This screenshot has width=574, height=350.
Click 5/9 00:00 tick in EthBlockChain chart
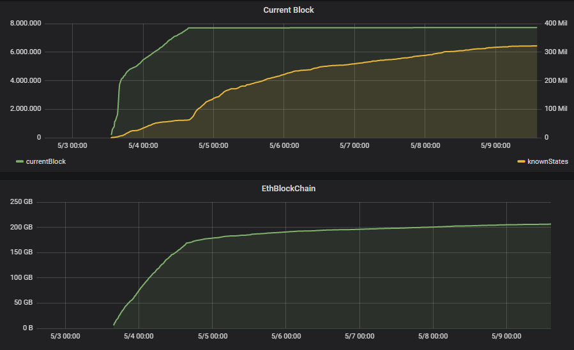(507, 337)
